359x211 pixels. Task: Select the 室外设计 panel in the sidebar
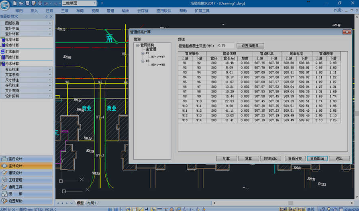pyautogui.click(x=27, y=166)
